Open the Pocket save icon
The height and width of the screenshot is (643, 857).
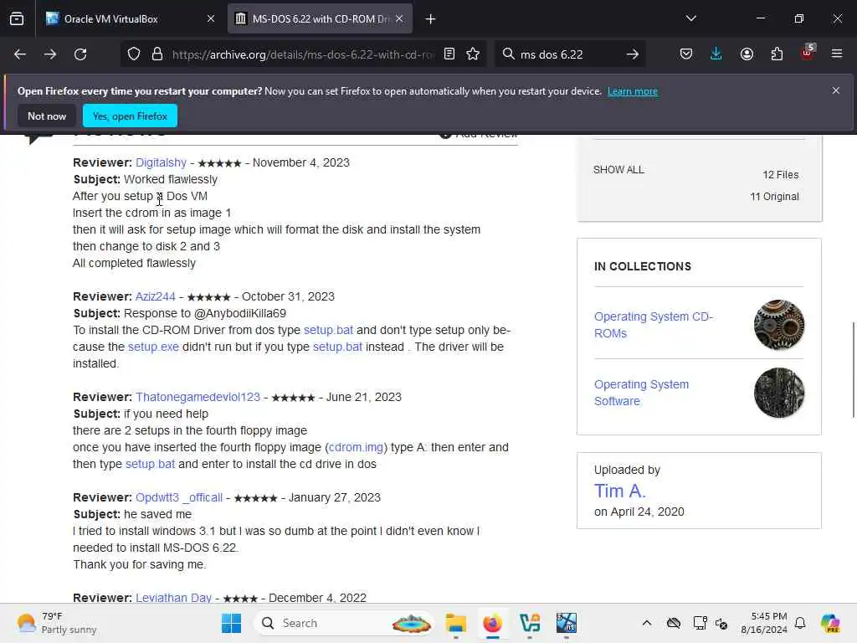(686, 54)
